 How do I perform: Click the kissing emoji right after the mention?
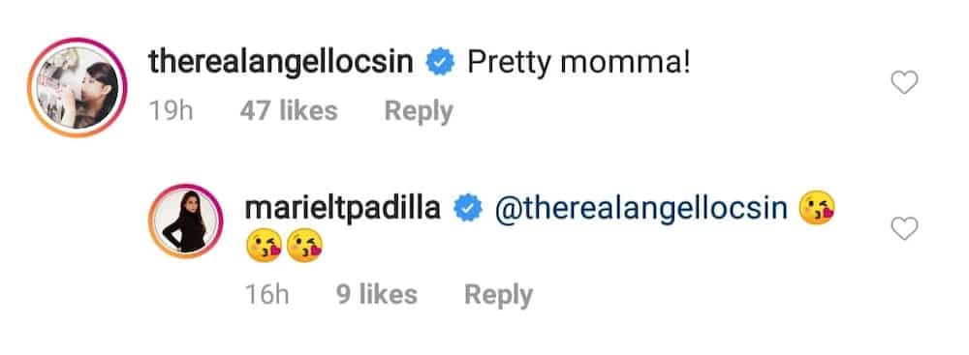pyautogui.click(x=816, y=208)
